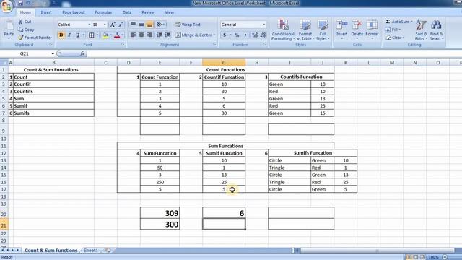The height and width of the screenshot is (260, 462).
Task: Apply comma style
Action: pyautogui.click(x=245, y=35)
